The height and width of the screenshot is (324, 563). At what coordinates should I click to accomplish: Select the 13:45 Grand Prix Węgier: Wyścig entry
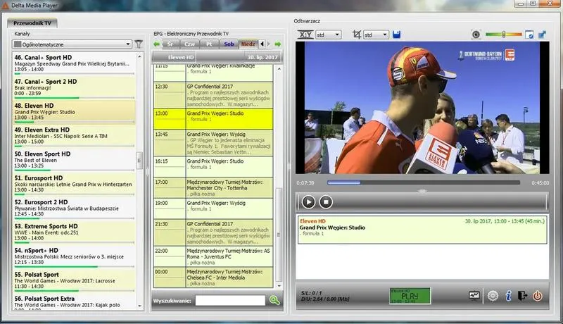click(213, 143)
